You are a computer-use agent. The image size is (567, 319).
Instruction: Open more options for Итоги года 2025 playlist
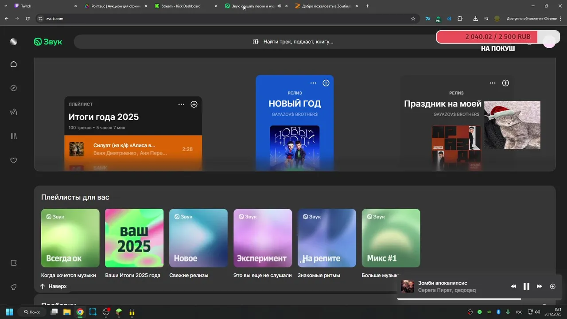[181, 104]
